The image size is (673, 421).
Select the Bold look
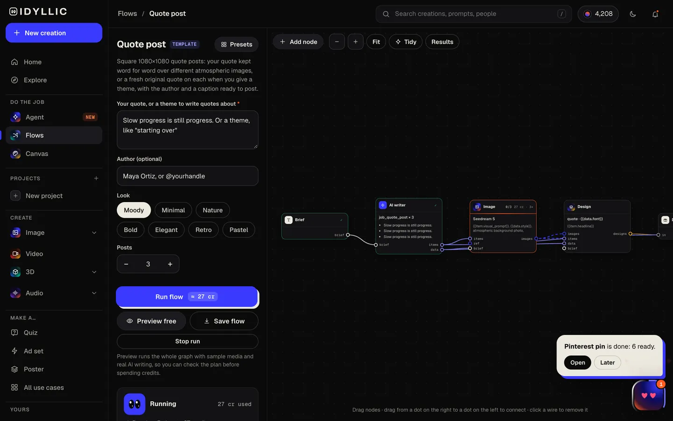click(x=130, y=230)
